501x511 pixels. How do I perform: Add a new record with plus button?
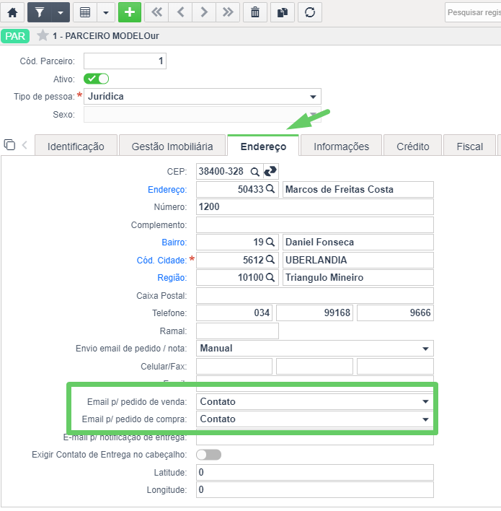(130, 12)
